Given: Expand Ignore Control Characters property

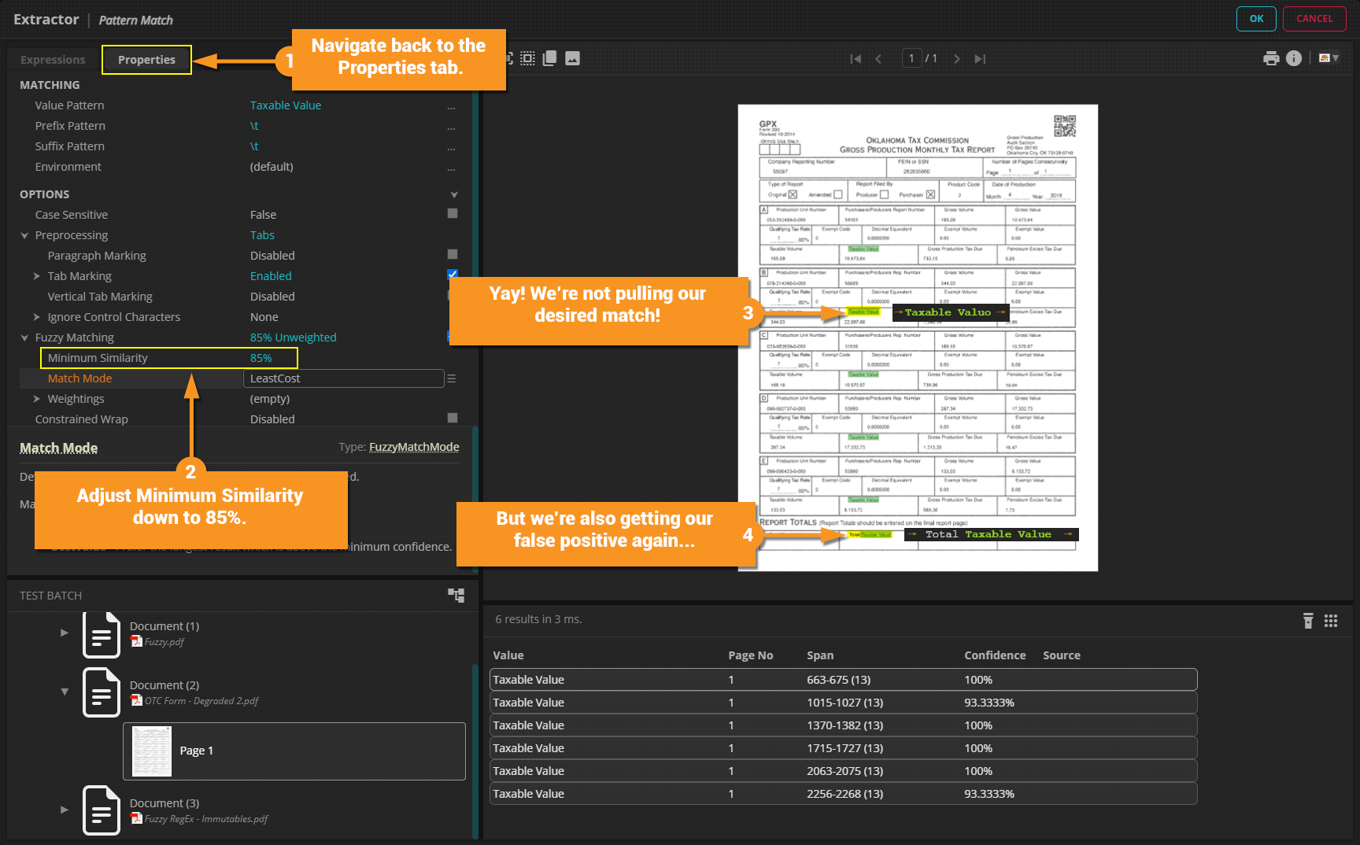Looking at the screenshot, I should (37, 317).
